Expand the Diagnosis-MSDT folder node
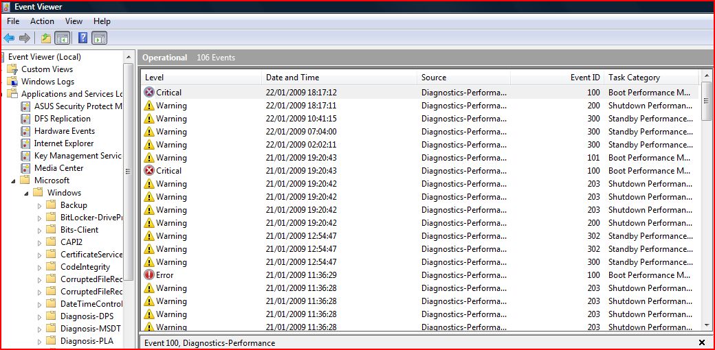Viewport: 715px width, 350px height. click(x=39, y=329)
